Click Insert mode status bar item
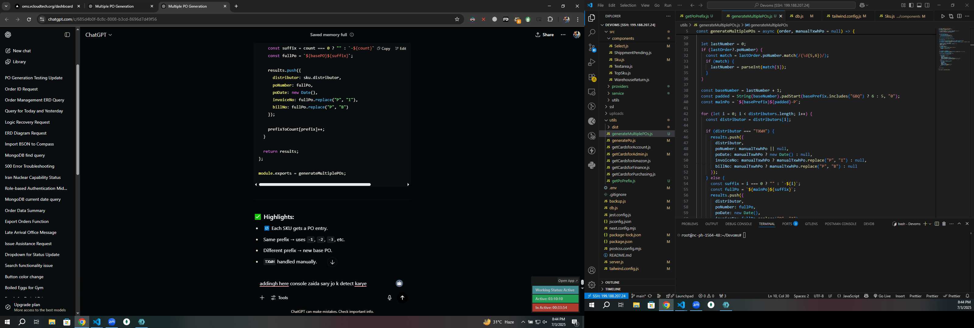The width and height of the screenshot is (974, 328). [900, 296]
